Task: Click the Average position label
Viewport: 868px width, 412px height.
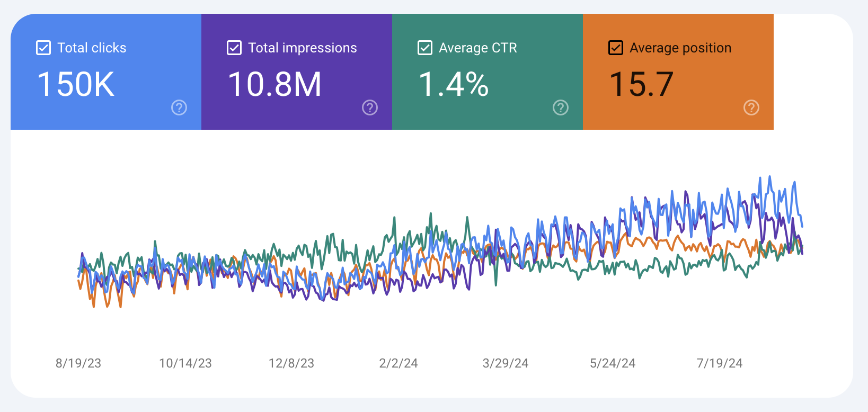Action: click(x=680, y=48)
